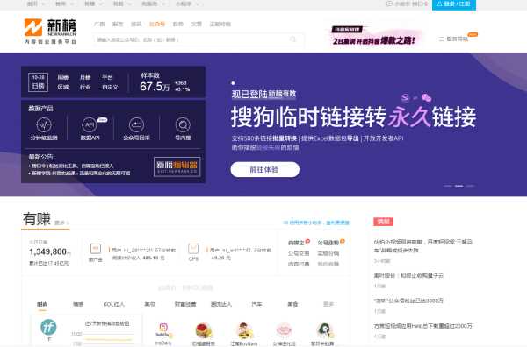The height and width of the screenshot is (347, 527).
Task: Open the 自定义 ranking link
Action: 111,87
